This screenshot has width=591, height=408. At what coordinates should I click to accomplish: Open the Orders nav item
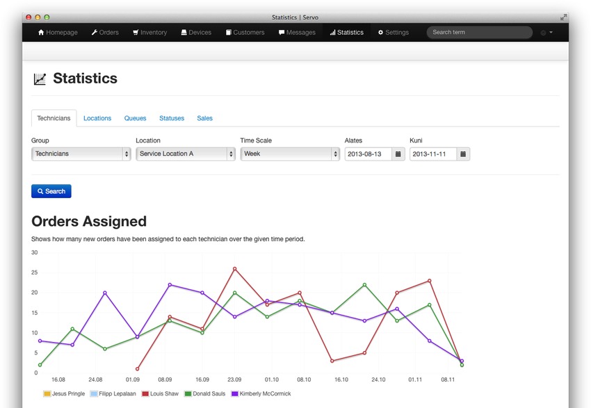105,33
